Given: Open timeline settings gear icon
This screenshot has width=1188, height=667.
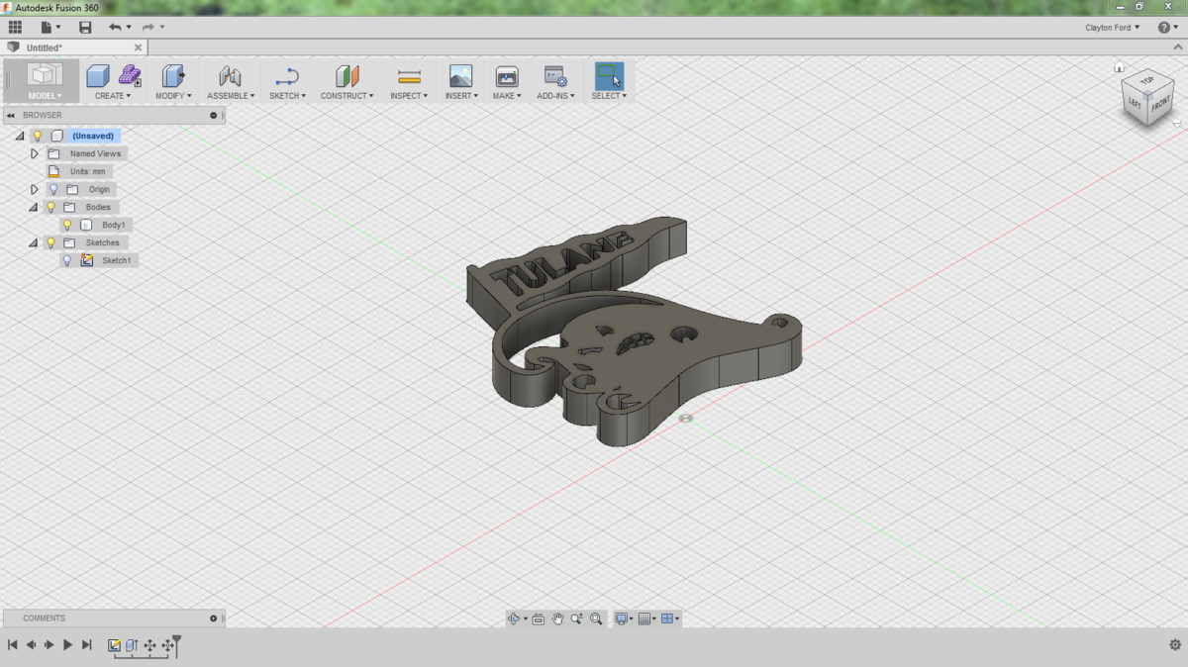Looking at the screenshot, I should point(1175,645).
